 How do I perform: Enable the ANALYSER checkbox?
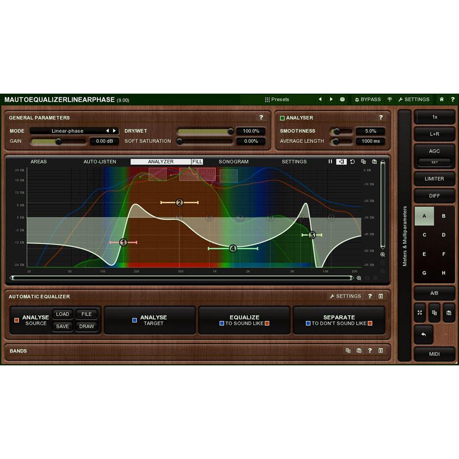point(283,118)
